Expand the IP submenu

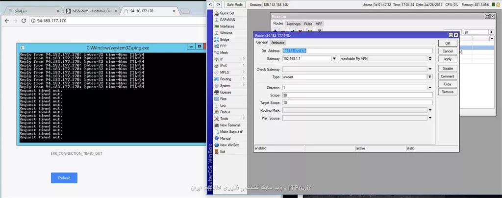click(244, 59)
